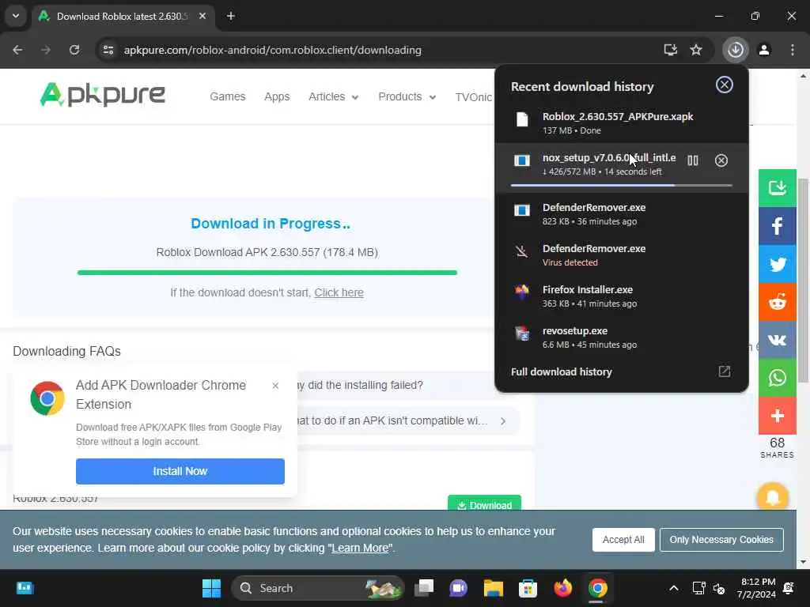Open File Explorer from taskbar
810x607 pixels.
494,588
